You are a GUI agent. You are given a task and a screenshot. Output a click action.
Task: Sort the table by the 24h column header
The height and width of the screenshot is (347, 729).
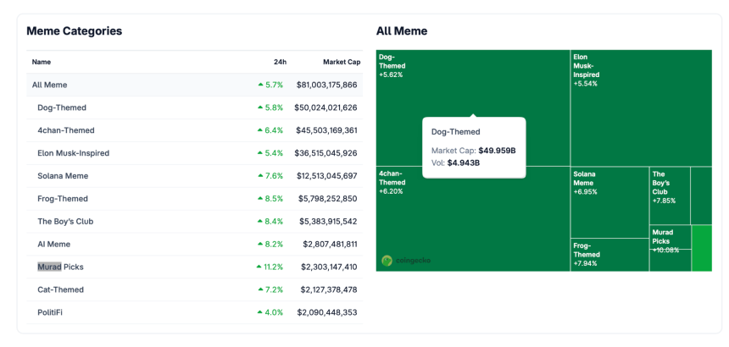tap(280, 62)
